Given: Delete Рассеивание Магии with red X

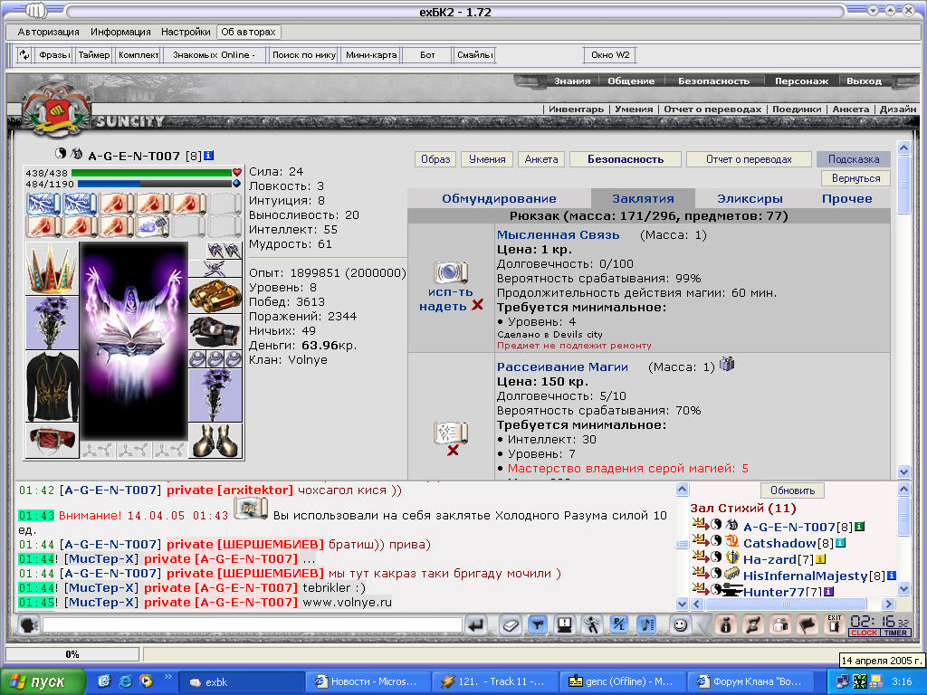Looking at the screenshot, I should click(453, 451).
